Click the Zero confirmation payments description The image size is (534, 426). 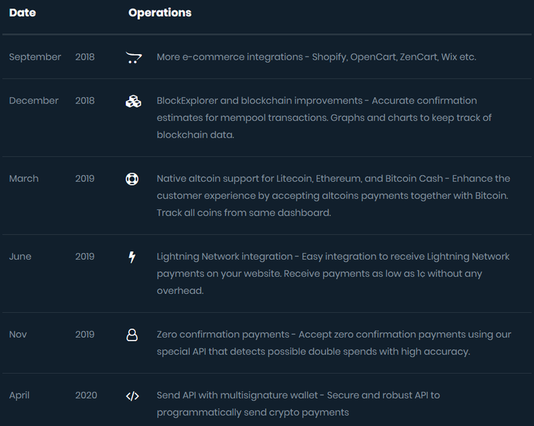tap(334, 343)
